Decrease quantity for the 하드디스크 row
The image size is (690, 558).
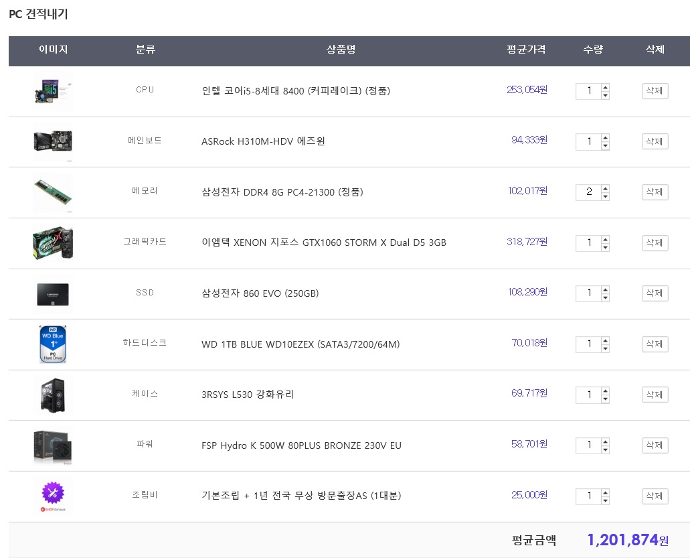(606, 348)
